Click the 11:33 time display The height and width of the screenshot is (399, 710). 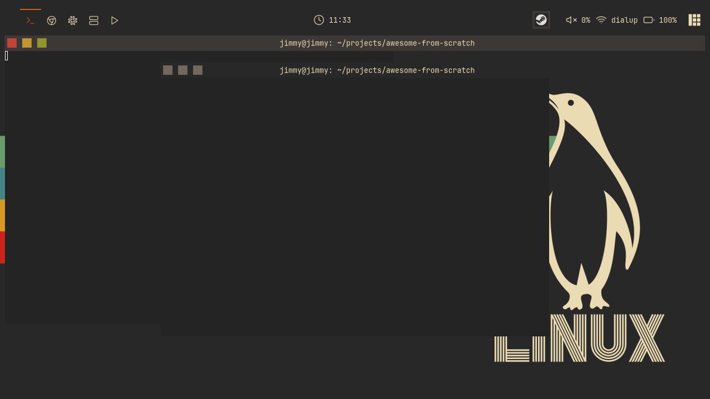(x=340, y=20)
